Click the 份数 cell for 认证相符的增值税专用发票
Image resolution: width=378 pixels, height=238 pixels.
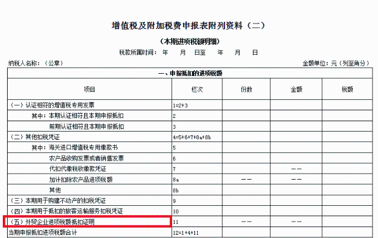[x=246, y=105]
